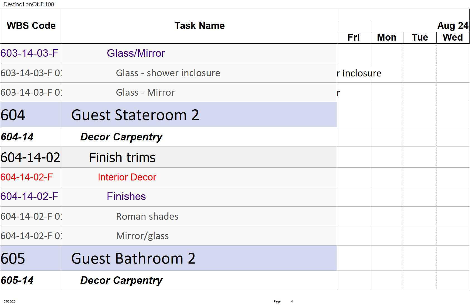Select the Roman shades task
The image size is (470, 305).
[x=147, y=216]
